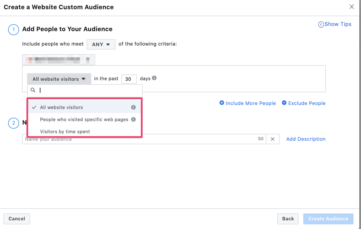Click the Show Tips chevron icon

click(x=321, y=24)
